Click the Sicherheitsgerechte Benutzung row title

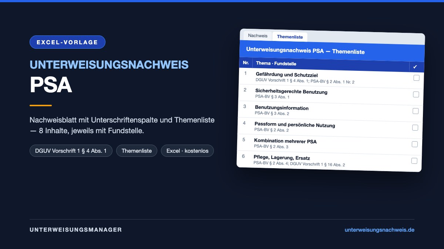(291, 91)
